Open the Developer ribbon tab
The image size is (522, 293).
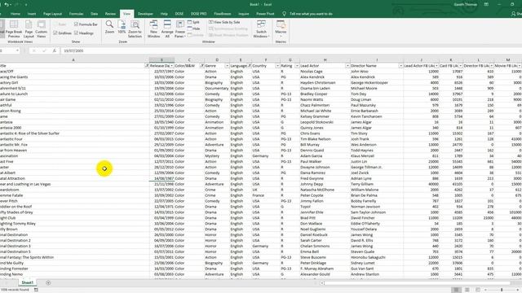pyautogui.click(x=145, y=14)
